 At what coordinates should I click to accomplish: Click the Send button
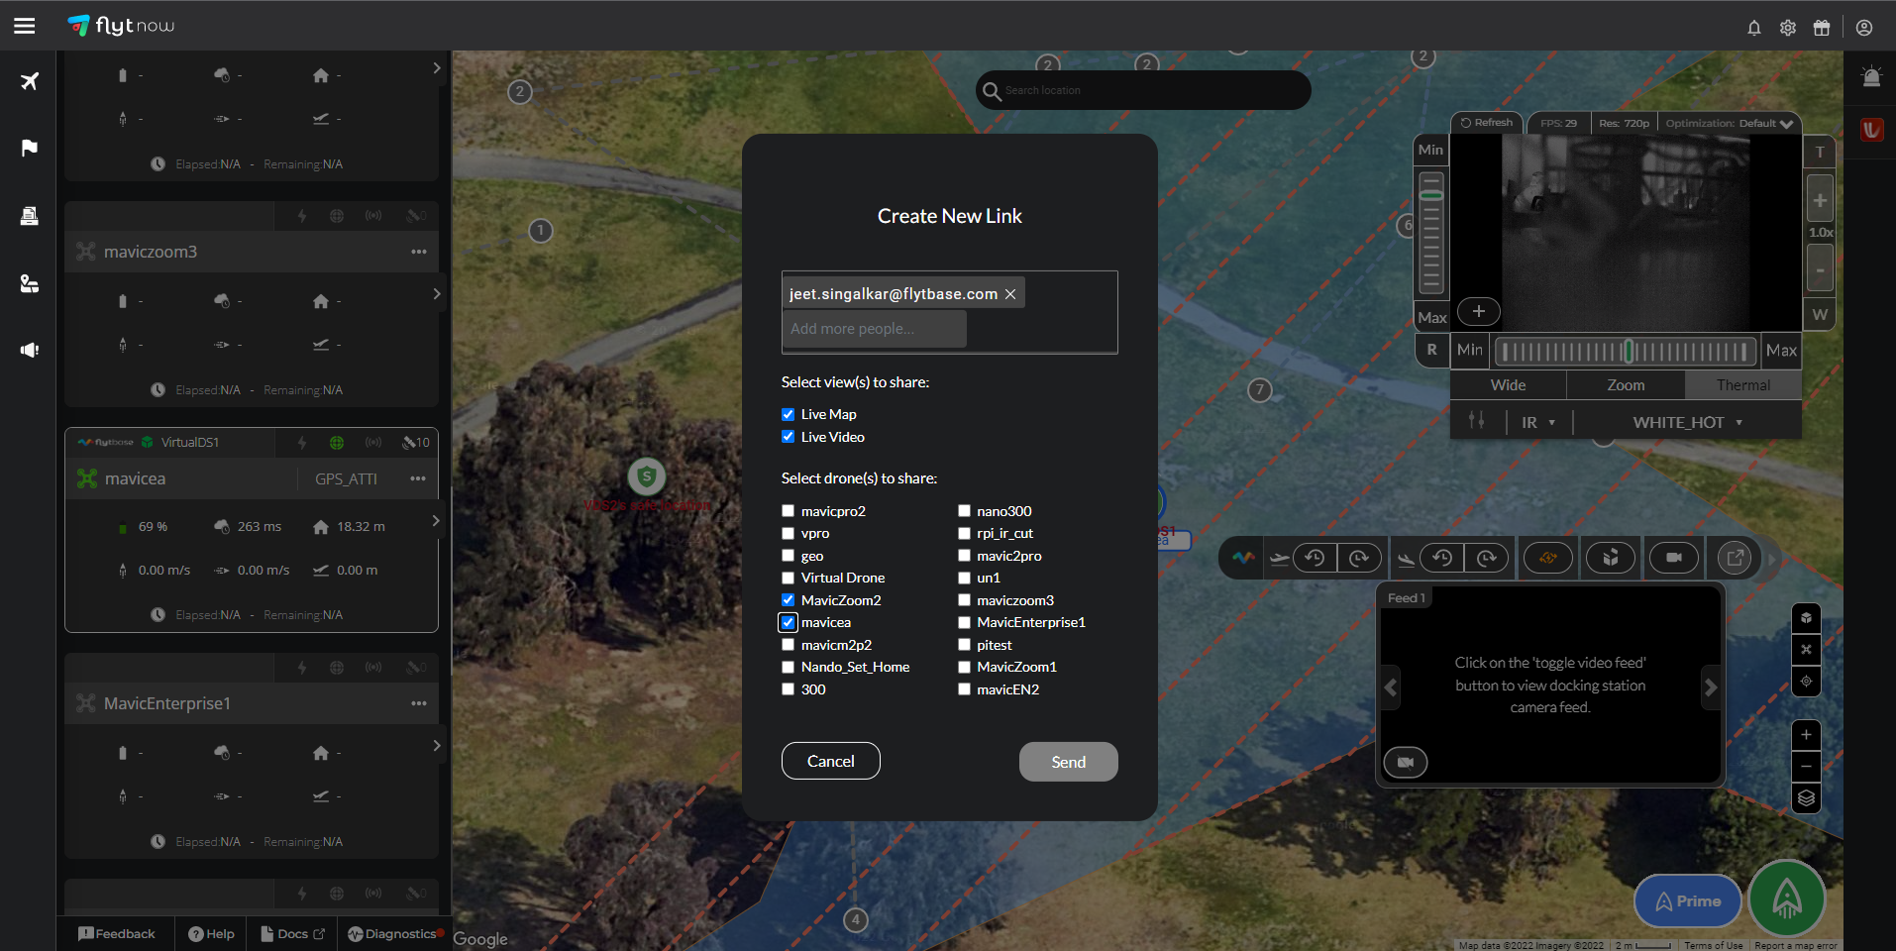tap(1068, 762)
